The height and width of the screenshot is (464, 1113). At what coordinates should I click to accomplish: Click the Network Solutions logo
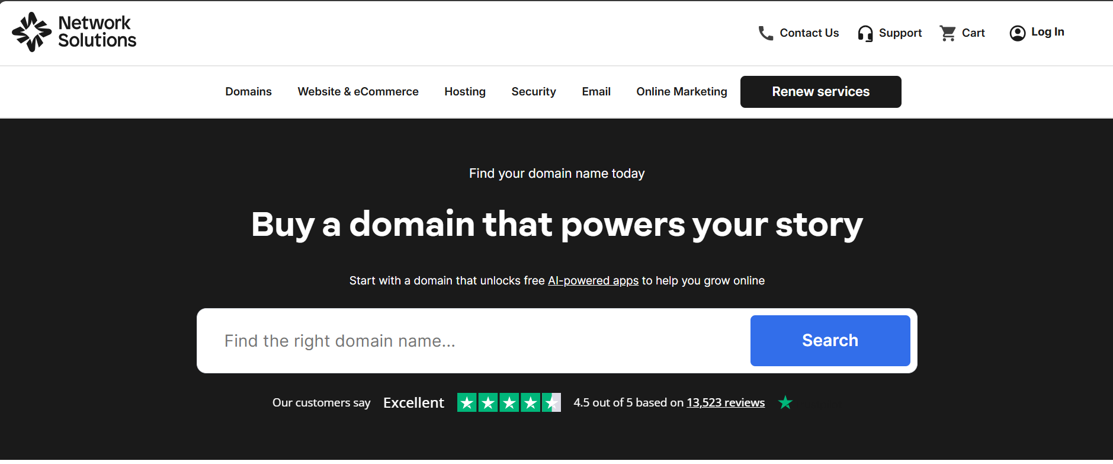click(74, 32)
